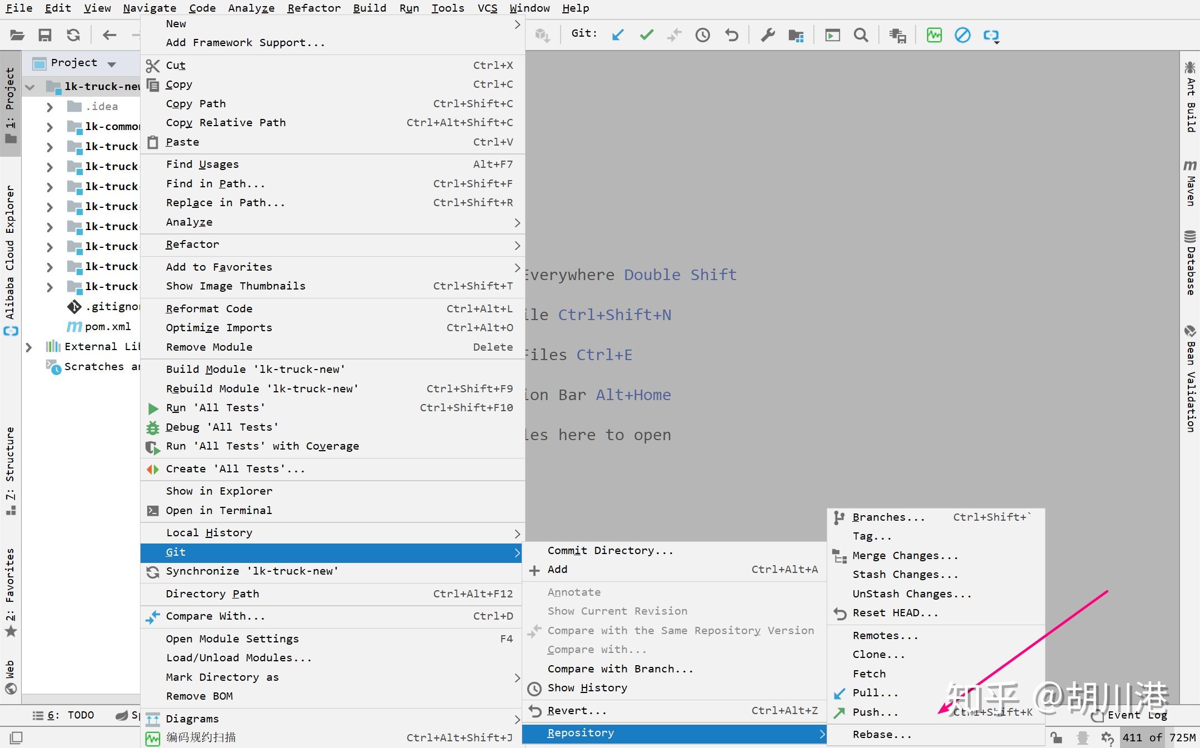Click the save all disk icon
Viewport: 1200px width, 748px height.
pos(44,35)
